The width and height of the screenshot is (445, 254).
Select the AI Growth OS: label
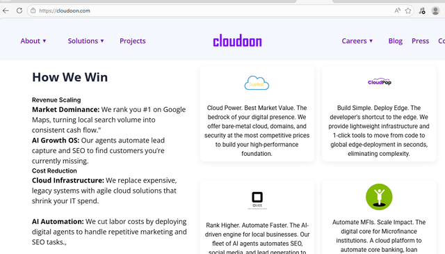point(56,141)
